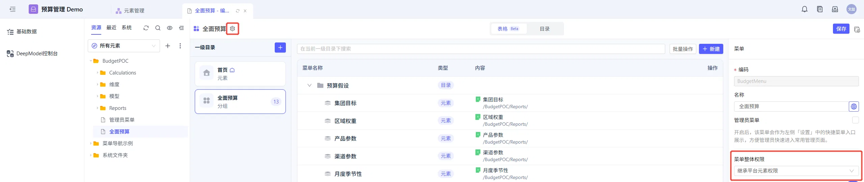Open 全面预算 settings gear
The height and width of the screenshot is (182, 864).
click(x=233, y=29)
